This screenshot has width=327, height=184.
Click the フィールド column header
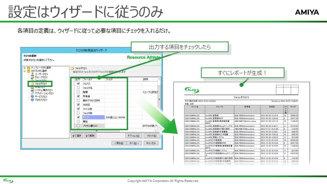point(93,79)
